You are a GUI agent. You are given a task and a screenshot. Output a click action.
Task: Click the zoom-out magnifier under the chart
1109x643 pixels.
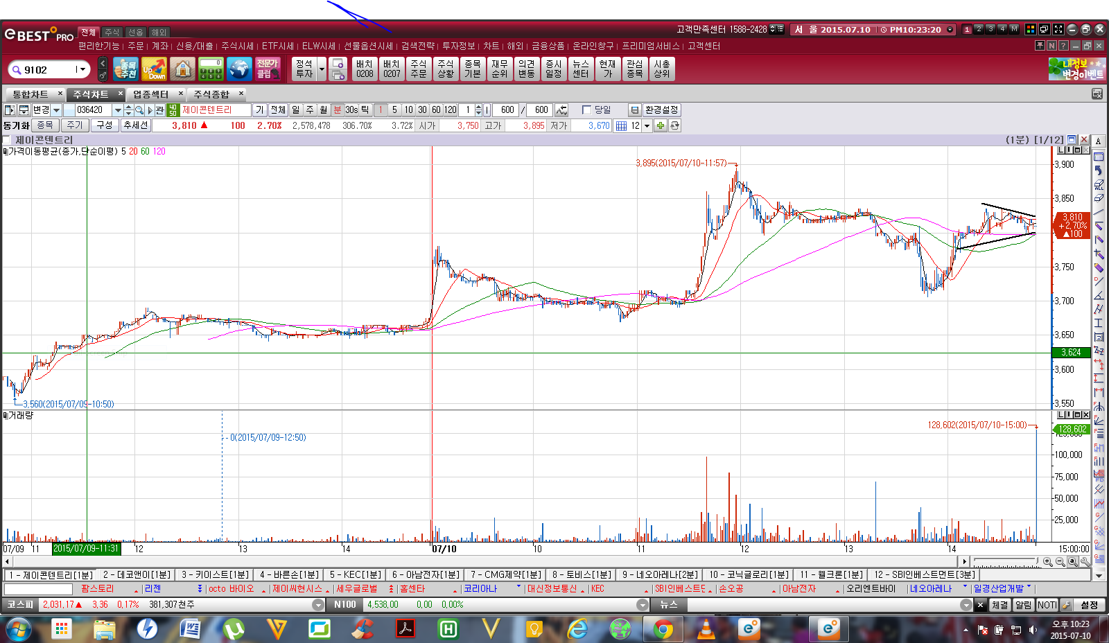[1060, 562]
